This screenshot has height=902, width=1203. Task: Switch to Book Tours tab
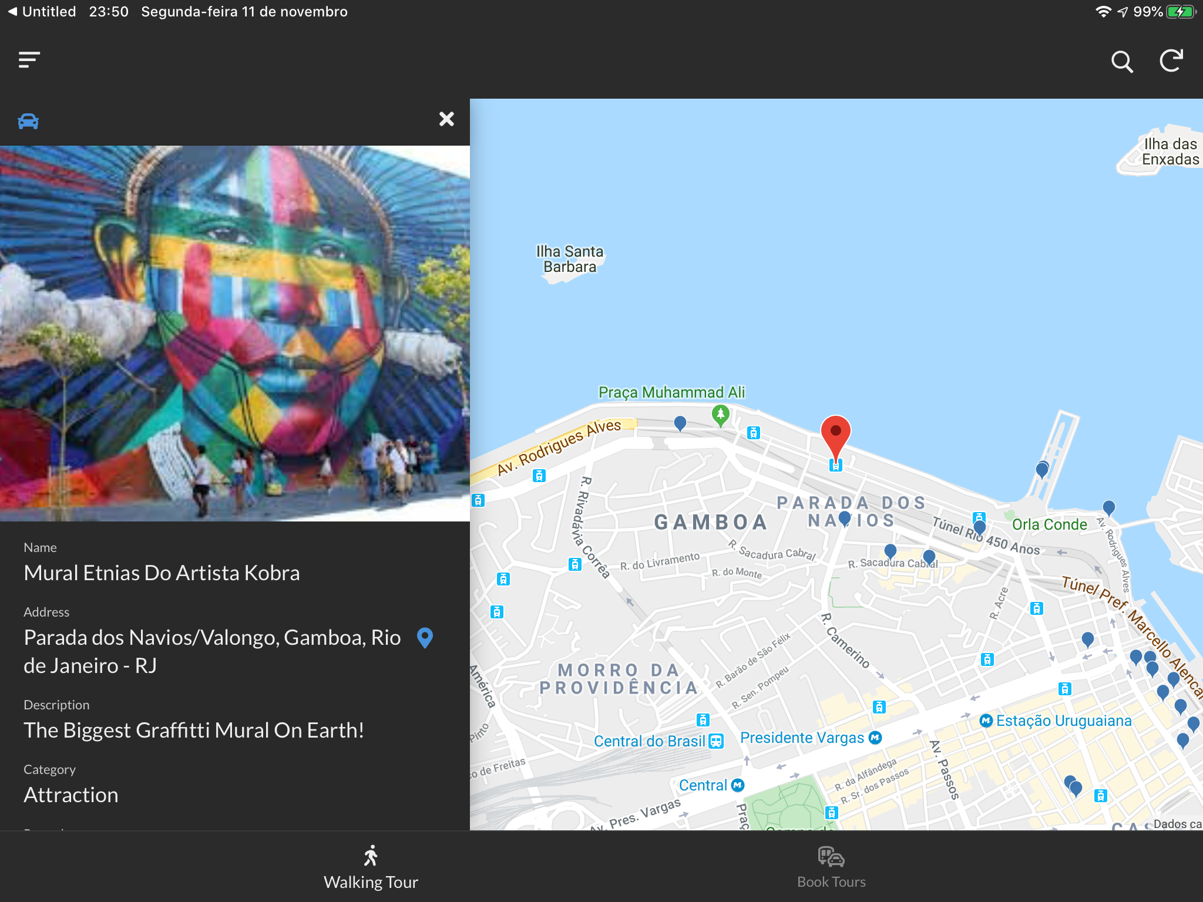[x=831, y=868]
